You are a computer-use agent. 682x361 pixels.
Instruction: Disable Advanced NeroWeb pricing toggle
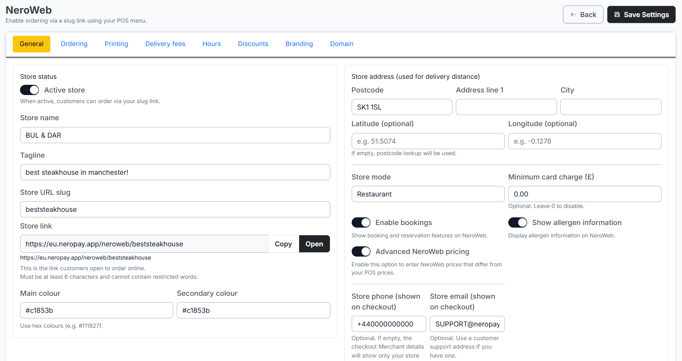[361, 251]
